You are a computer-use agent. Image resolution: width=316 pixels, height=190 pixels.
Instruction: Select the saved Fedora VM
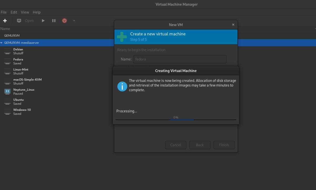coord(18,61)
